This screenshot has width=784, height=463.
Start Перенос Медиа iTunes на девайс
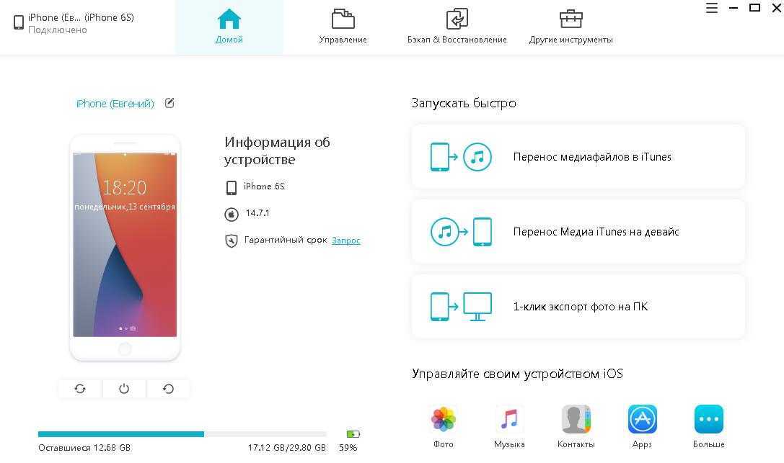pyautogui.click(x=578, y=232)
